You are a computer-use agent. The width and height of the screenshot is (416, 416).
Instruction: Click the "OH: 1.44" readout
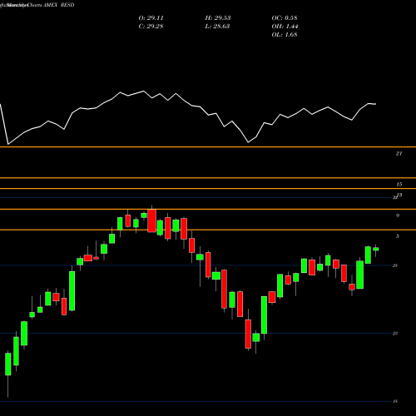(x=285, y=27)
